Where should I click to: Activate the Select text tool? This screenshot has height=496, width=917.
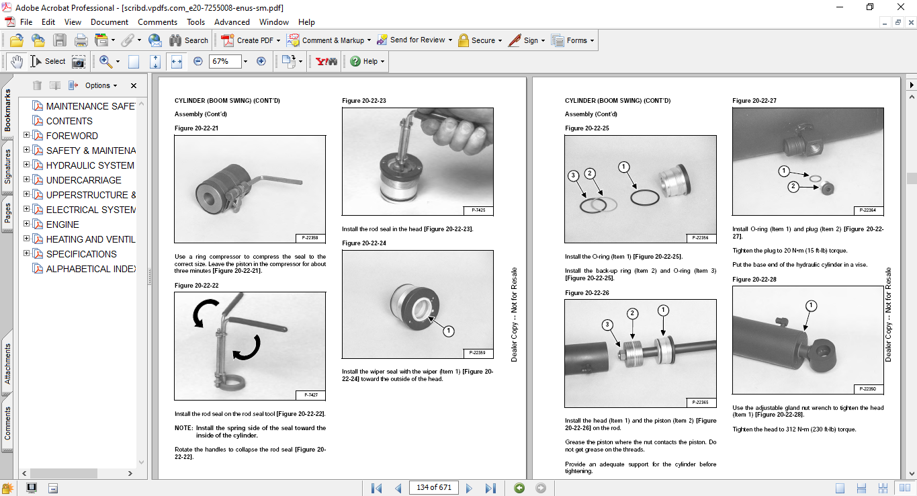pyautogui.click(x=48, y=61)
